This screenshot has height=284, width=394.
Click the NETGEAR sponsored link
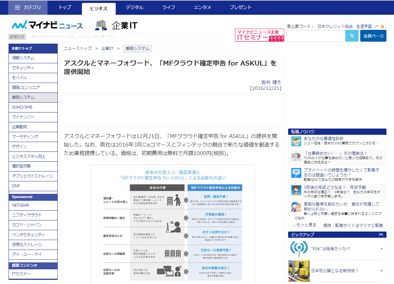pyautogui.click(x=33, y=205)
